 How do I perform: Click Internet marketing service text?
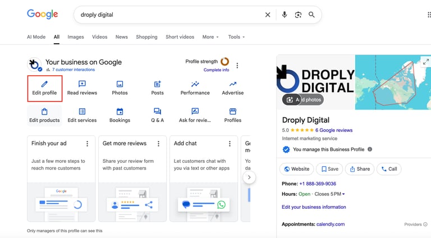310,139
